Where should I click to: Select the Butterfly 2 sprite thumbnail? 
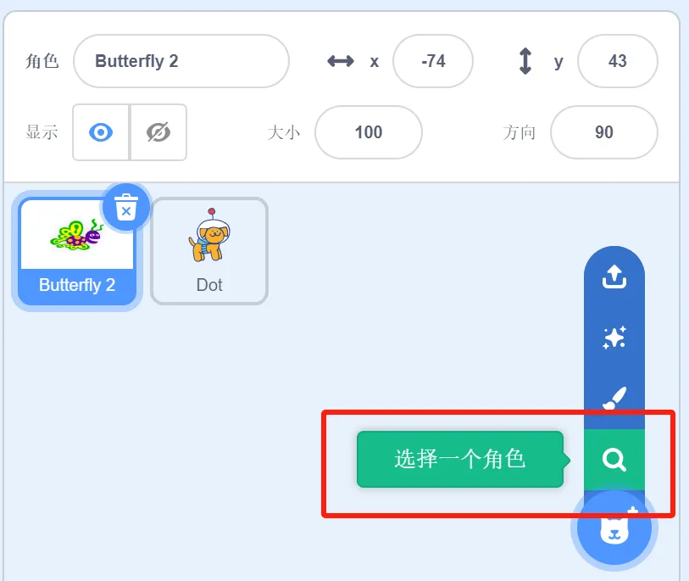click(x=77, y=251)
